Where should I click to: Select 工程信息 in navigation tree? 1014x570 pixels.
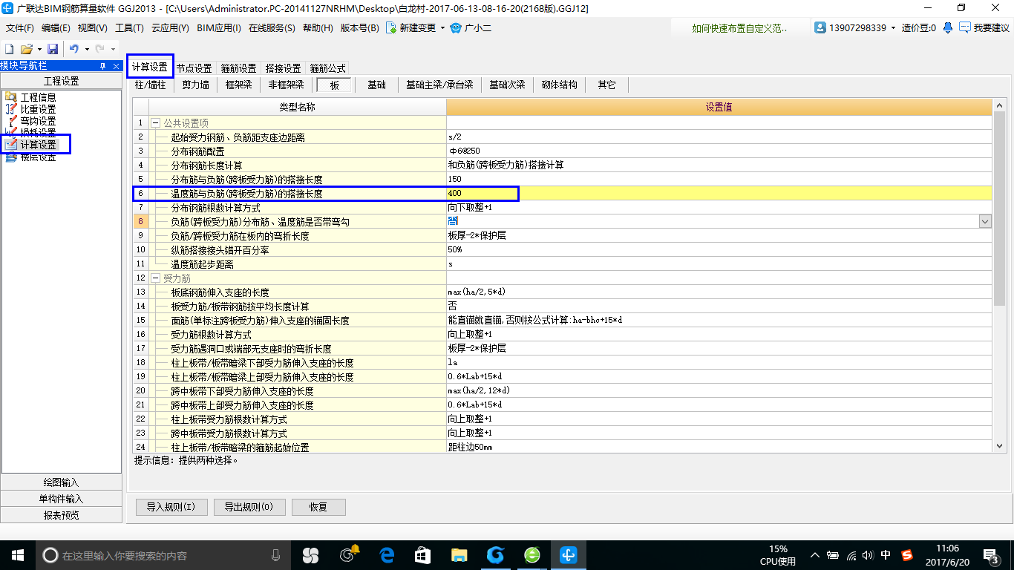[38, 97]
